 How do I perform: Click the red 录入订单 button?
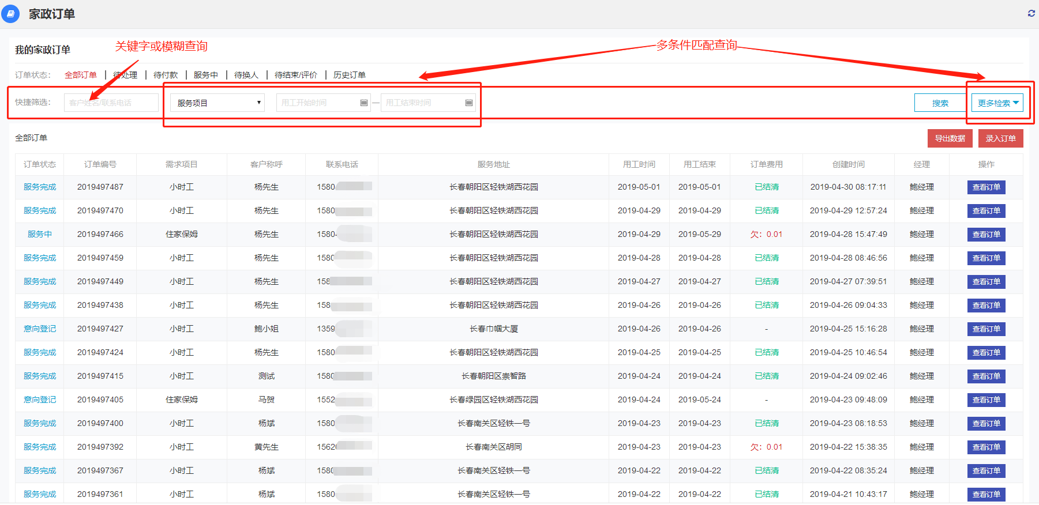[x=1001, y=138]
